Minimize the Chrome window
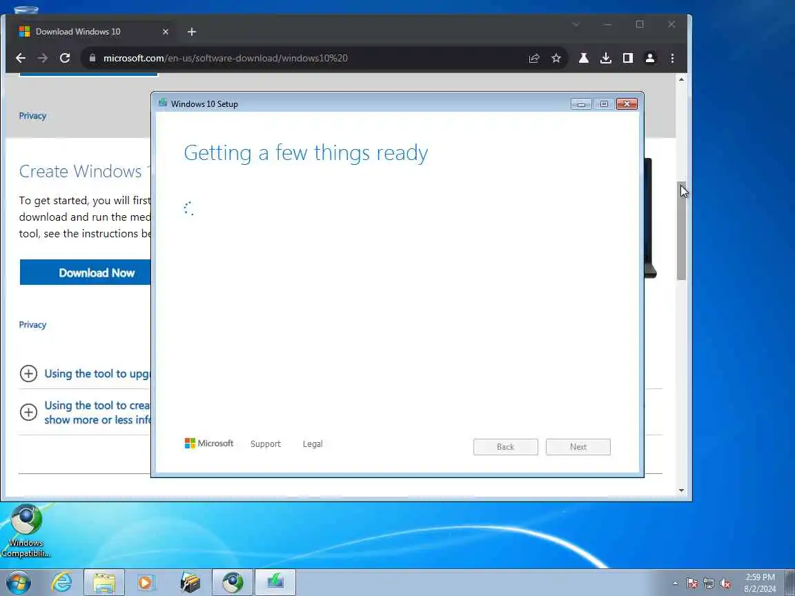The image size is (795, 596). click(607, 24)
